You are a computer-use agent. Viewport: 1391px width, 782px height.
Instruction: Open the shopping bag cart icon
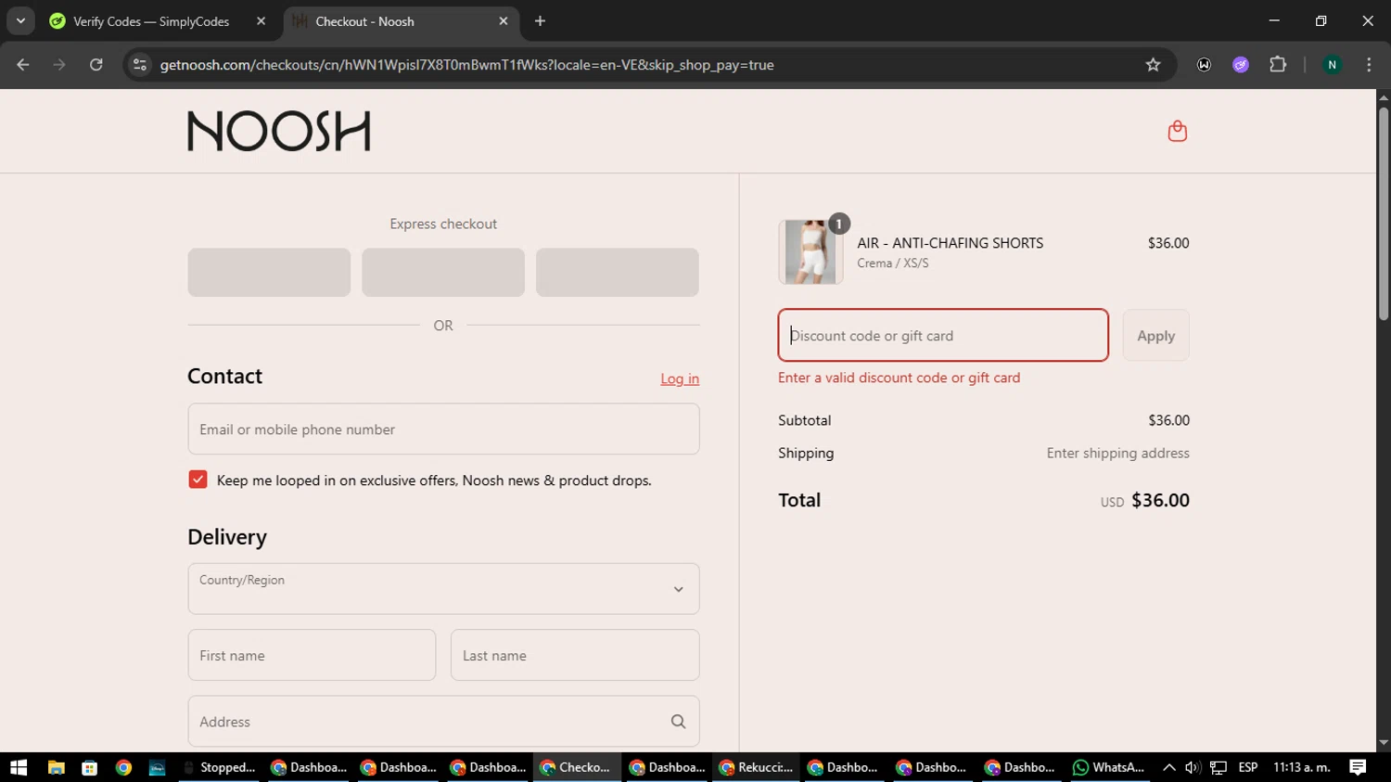(x=1177, y=131)
